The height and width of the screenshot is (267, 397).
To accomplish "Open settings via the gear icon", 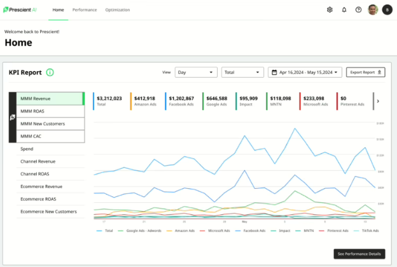I will coord(330,10).
